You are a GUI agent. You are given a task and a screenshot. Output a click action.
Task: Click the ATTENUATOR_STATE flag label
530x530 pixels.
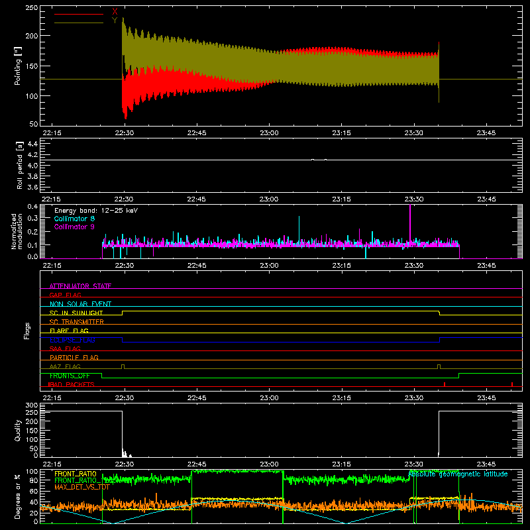(x=80, y=286)
